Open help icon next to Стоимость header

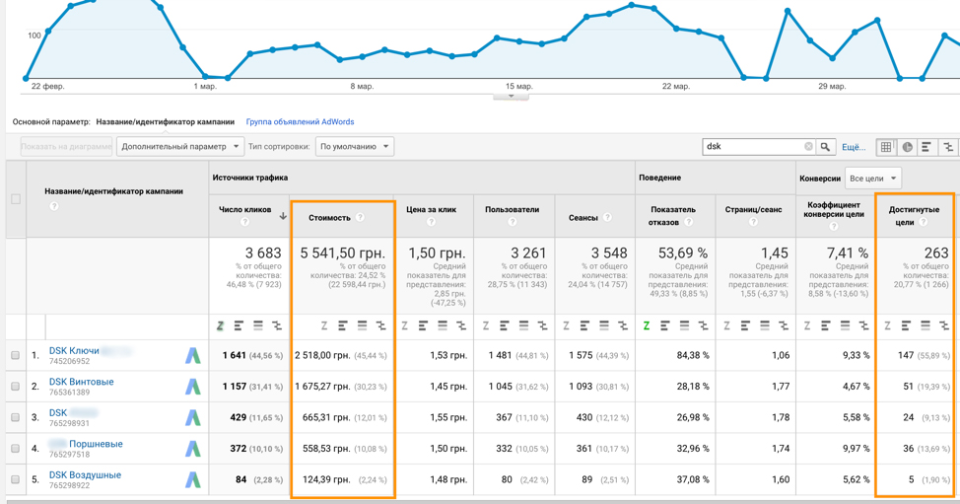(360, 217)
